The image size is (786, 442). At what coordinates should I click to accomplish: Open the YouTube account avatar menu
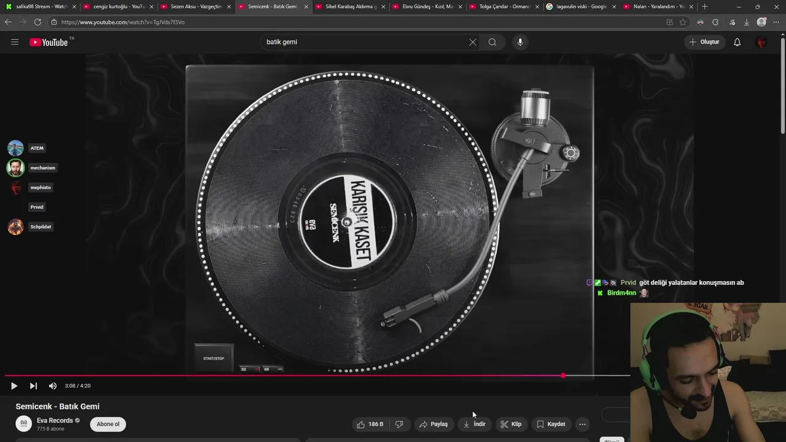(761, 42)
